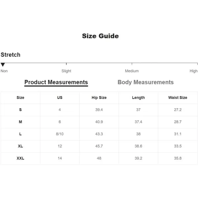Click the Slight tick on stretch scale
This screenshot has width=198, height=198.
click(66, 64)
